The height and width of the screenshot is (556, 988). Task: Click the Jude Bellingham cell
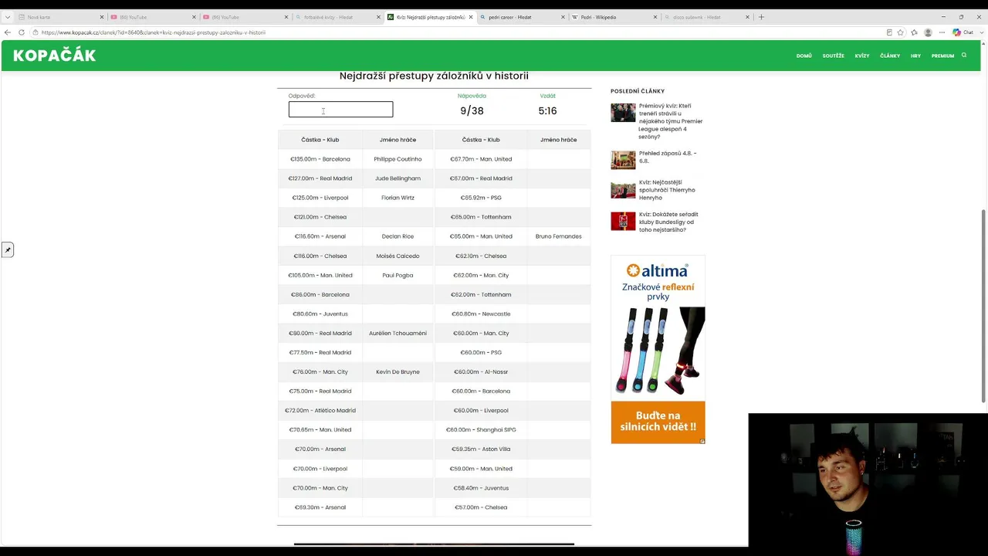click(x=398, y=178)
